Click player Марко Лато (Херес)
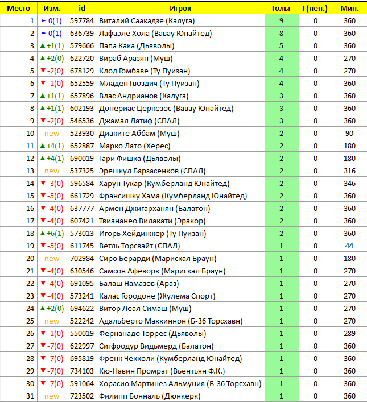367x402 pixels. pyautogui.click(x=134, y=146)
